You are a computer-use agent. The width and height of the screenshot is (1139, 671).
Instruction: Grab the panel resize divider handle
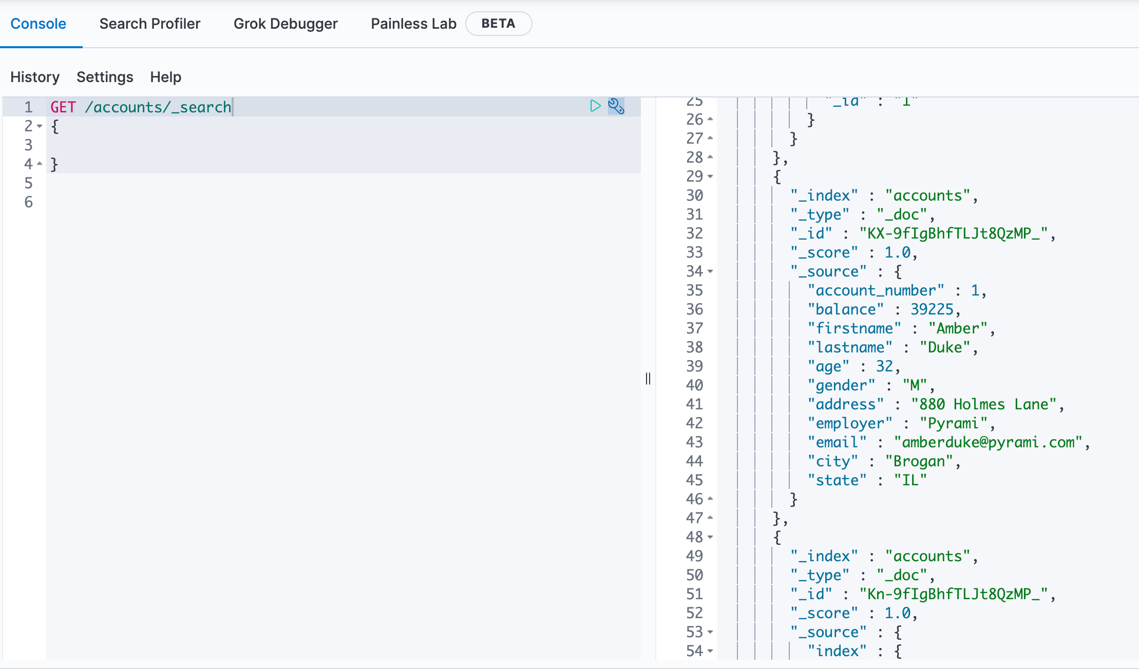pyautogui.click(x=648, y=379)
